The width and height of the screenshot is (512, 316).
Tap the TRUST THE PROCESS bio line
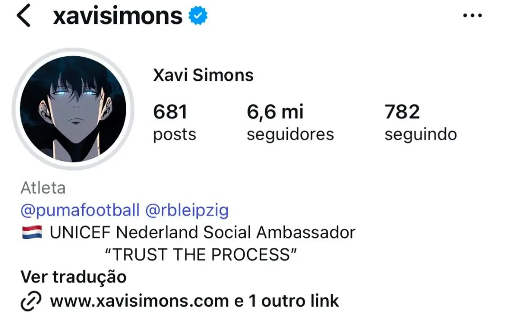point(201,254)
